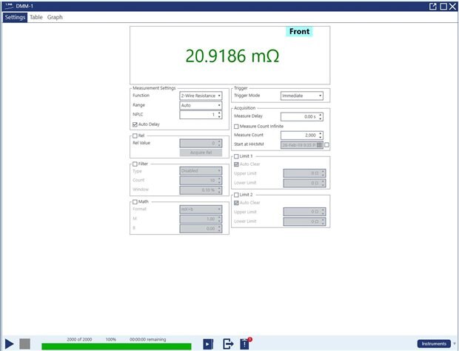Click the Limit 1 Upper Limit field
Image resolution: width=459 pixels, height=351 pixels.
pyautogui.click(x=304, y=173)
